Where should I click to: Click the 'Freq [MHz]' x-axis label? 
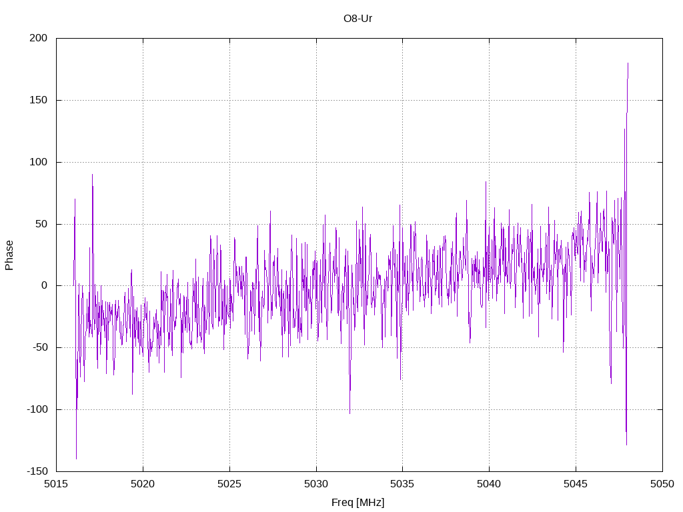coord(358,503)
